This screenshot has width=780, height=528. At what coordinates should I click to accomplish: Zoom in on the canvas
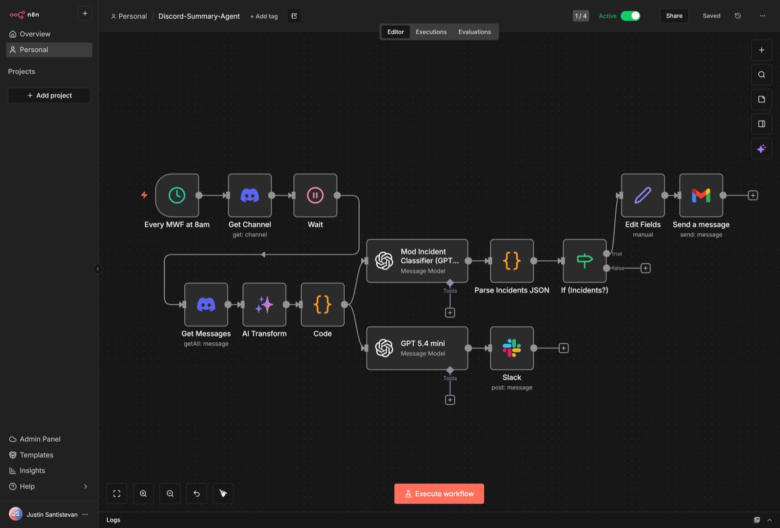click(143, 493)
